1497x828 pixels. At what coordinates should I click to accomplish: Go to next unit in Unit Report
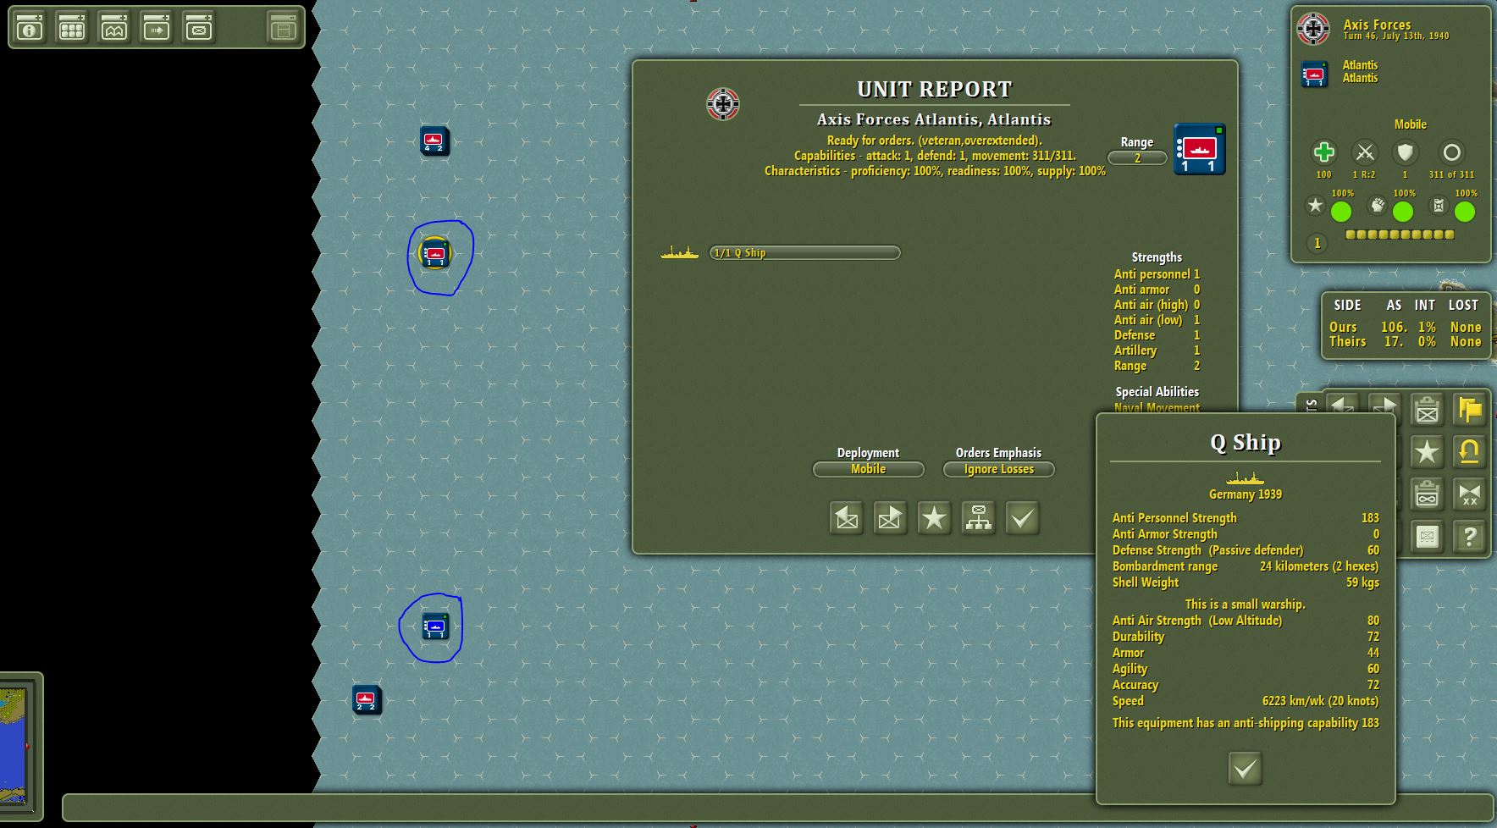(x=890, y=517)
